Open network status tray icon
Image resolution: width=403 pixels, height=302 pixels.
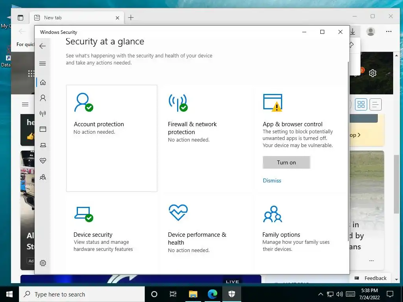(x=330, y=294)
